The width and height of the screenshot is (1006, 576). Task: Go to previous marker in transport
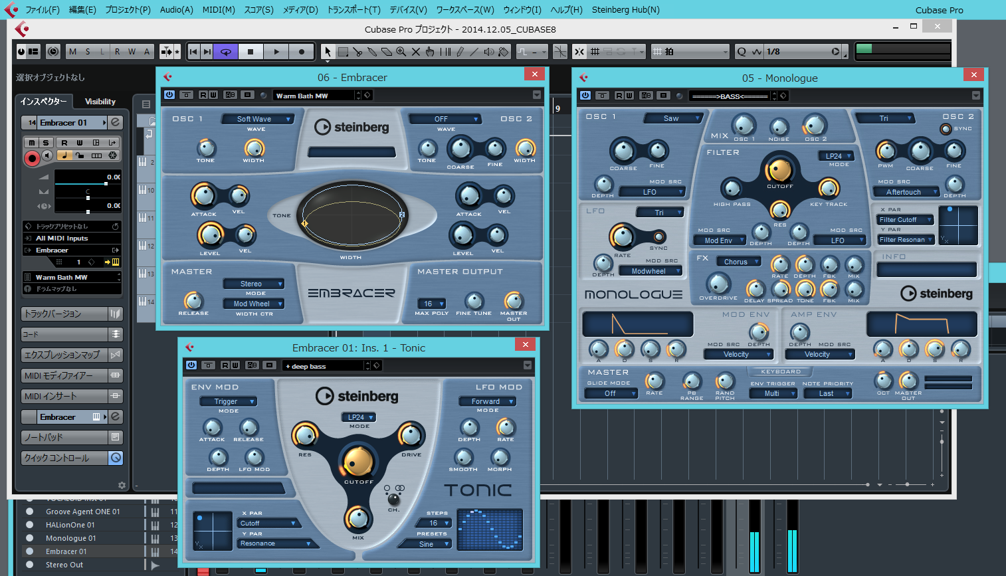coord(193,51)
